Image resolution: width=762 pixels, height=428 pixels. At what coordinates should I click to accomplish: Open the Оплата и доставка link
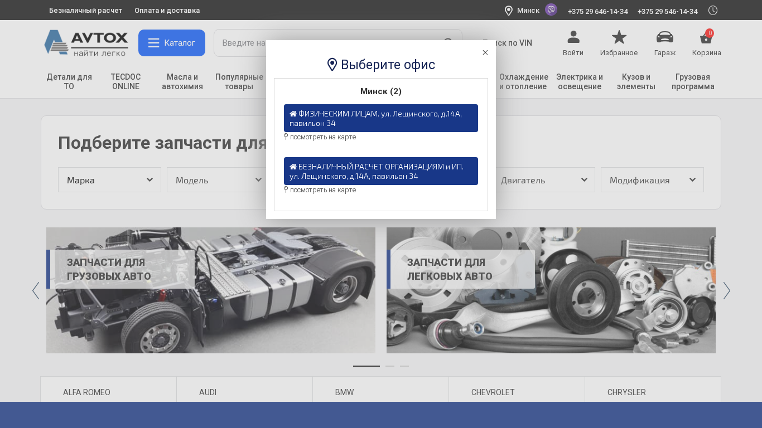point(167,11)
